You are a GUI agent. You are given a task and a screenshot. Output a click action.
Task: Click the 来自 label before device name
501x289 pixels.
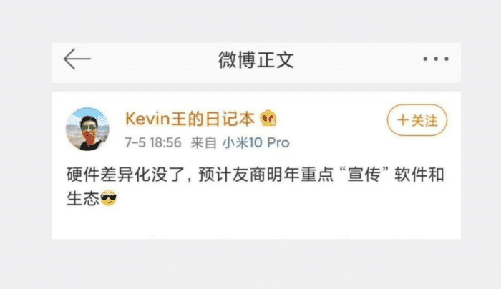coord(203,142)
